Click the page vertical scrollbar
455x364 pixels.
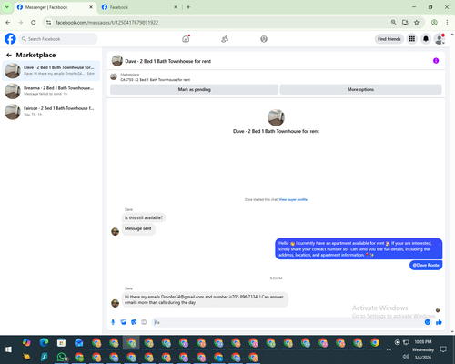(x=452, y=182)
